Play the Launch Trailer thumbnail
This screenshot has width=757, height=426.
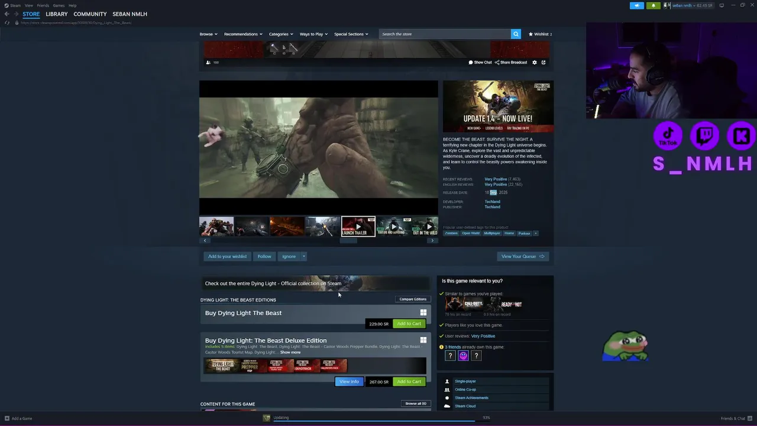click(358, 227)
